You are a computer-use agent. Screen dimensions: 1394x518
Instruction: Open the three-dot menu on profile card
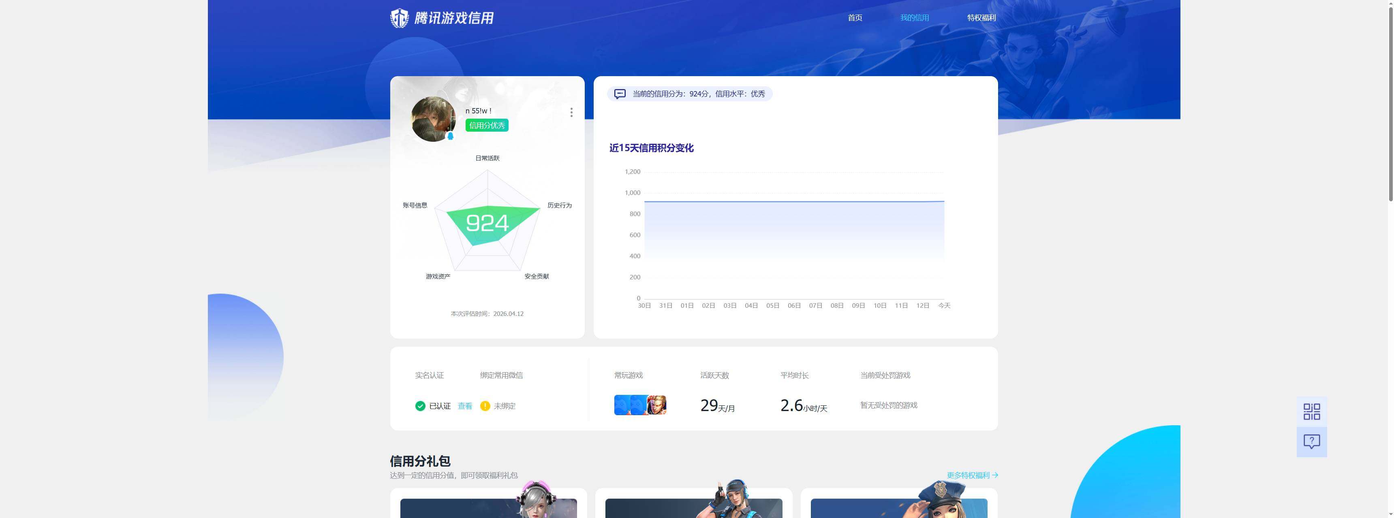tap(571, 112)
